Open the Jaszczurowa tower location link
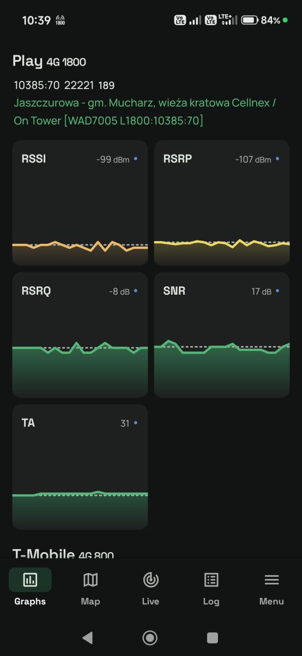The width and height of the screenshot is (302, 656). point(145,112)
